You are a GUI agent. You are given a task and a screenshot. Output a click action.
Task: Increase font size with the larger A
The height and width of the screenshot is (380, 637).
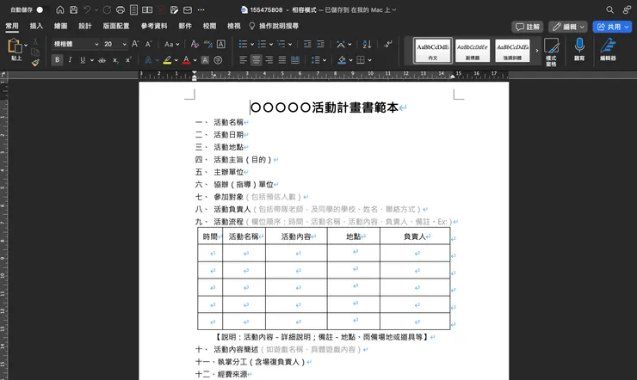(136, 44)
